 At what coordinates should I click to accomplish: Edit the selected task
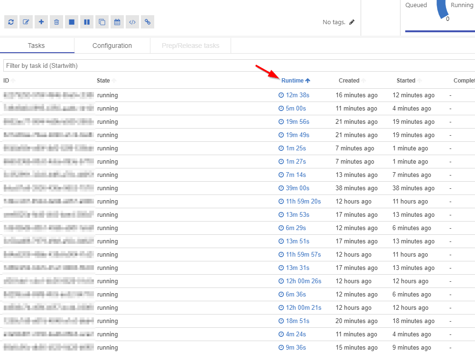pyautogui.click(x=26, y=22)
